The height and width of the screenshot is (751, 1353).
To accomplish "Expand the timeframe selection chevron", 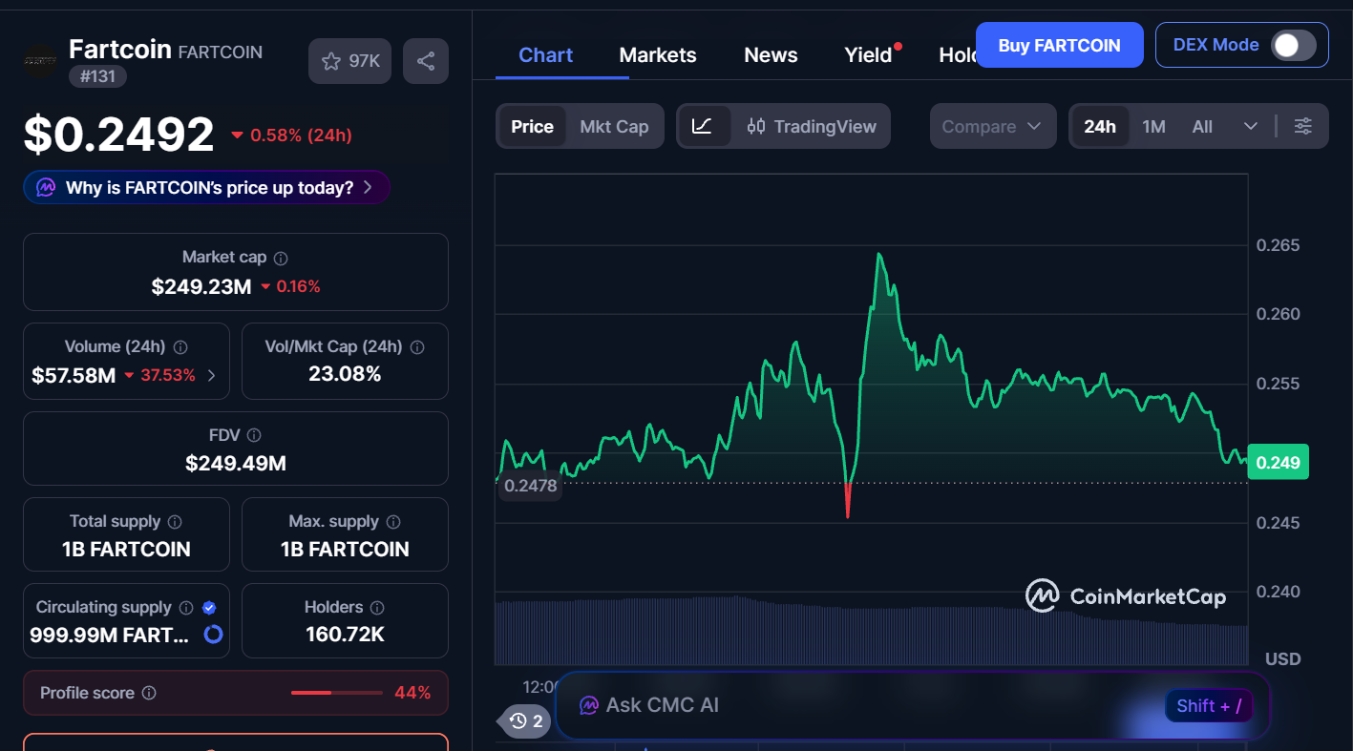I will 1251,125.
